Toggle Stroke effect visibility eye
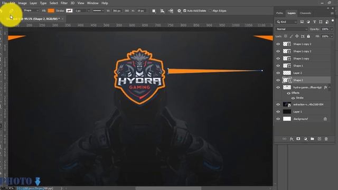This screenshot has height=190, width=338. pos(293,98)
